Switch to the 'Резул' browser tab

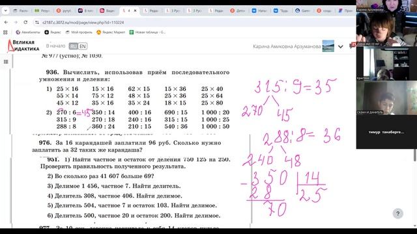pyautogui.click(x=42, y=11)
